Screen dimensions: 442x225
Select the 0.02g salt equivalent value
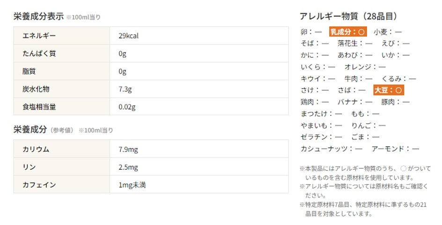127,107
